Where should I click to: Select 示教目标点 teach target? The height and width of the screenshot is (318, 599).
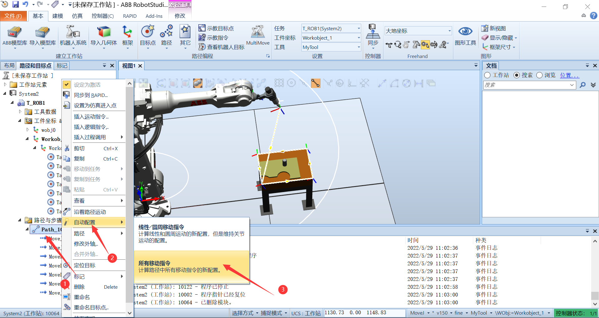[x=216, y=28]
